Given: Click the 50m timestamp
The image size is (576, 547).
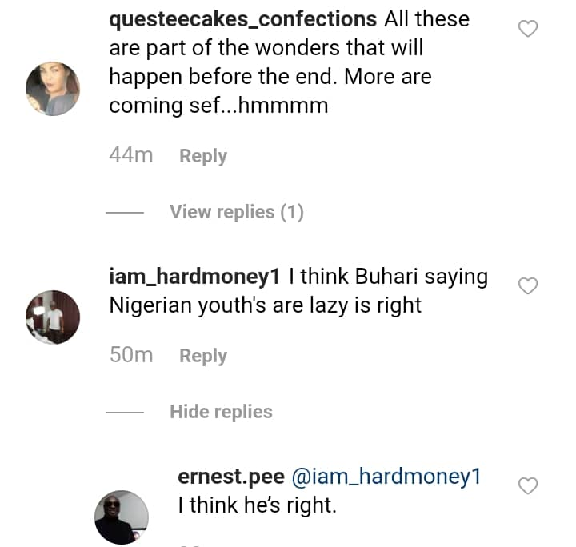Looking at the screenshot, I should [130, 356].
